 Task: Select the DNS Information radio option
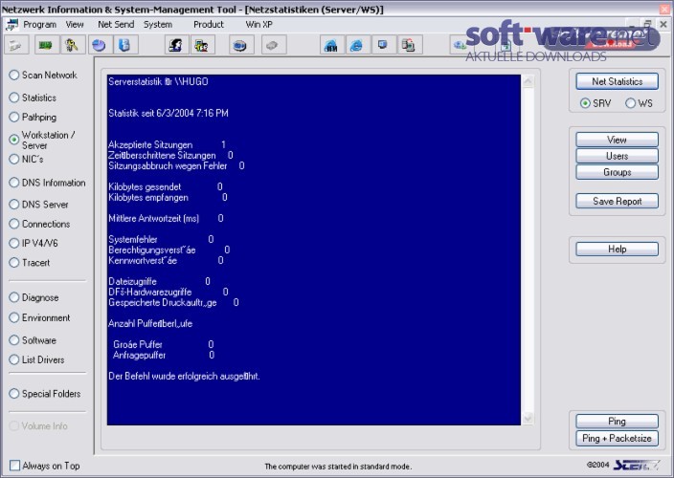tap(14, 183)
